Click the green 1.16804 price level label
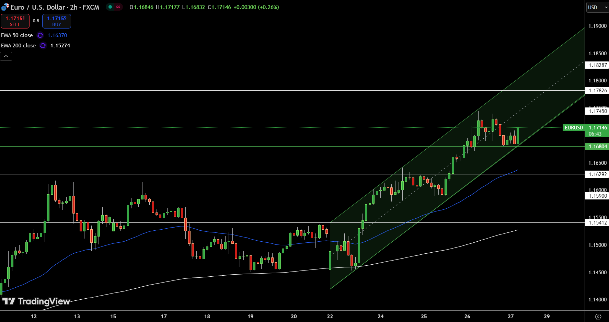609x322 pixels. (597, 147)
